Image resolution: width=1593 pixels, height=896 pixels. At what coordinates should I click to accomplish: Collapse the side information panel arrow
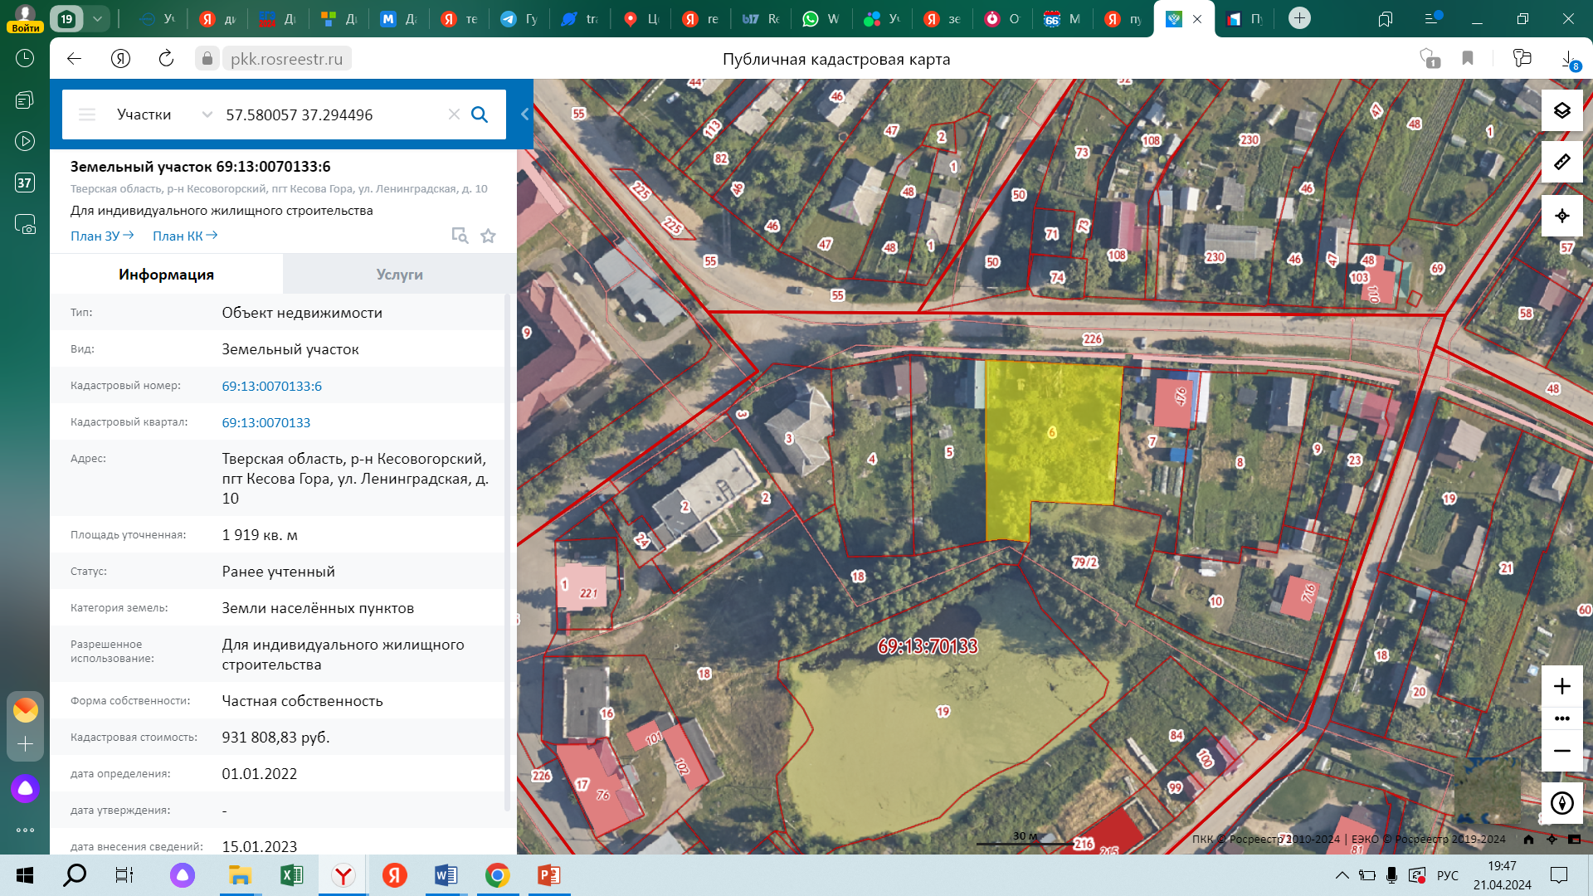[x=524, y=114]
